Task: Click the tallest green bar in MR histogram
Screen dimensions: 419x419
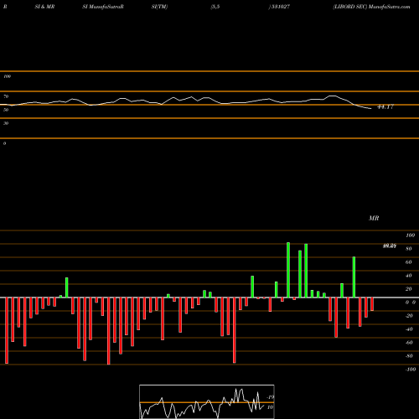Action: coord(288,270)
